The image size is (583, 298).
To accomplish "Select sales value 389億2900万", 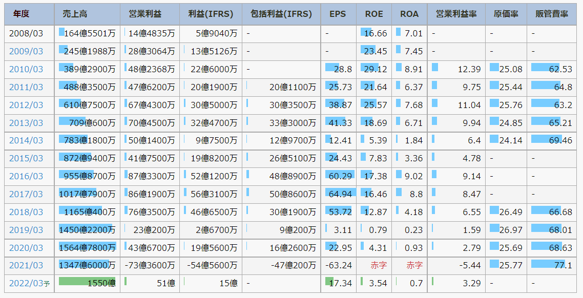I will (90, 69).
